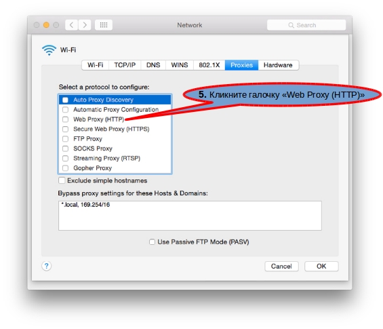Click the Cancel button

[281, 266]
